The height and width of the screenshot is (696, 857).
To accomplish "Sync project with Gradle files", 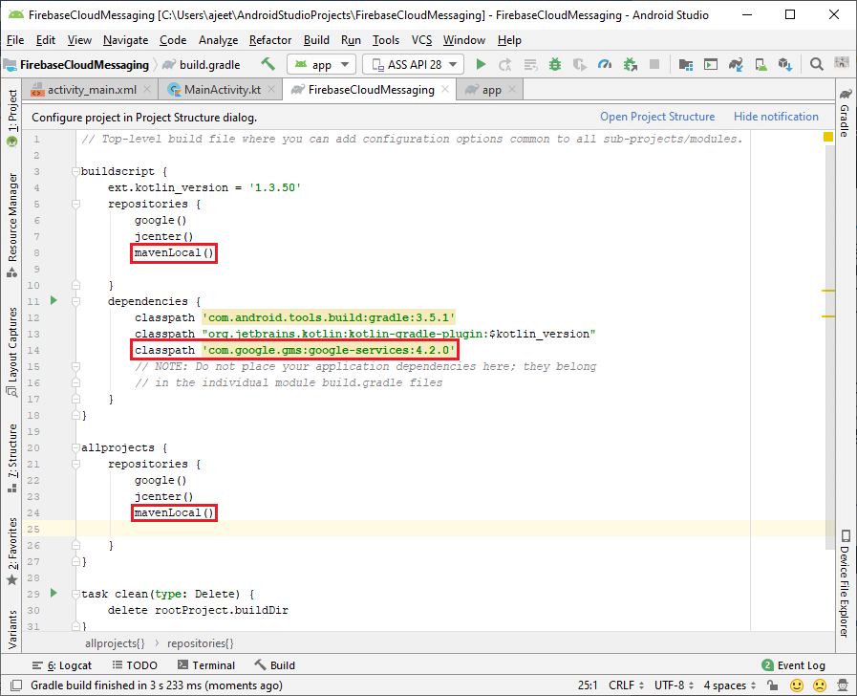I will pyautogui.click(x=736, y=64).
